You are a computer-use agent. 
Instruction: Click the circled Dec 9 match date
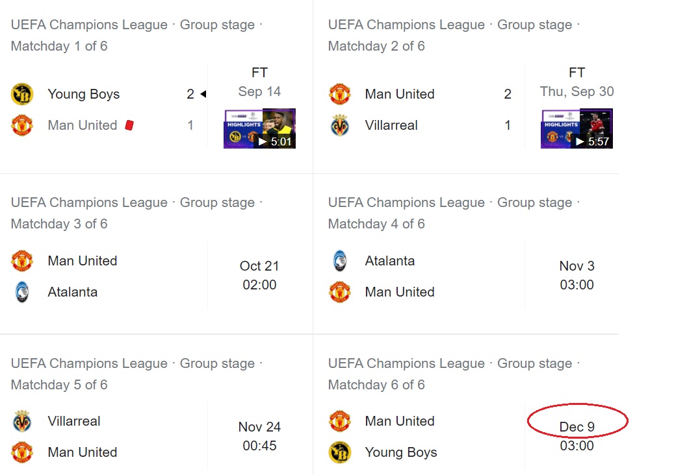coord(577,427)
